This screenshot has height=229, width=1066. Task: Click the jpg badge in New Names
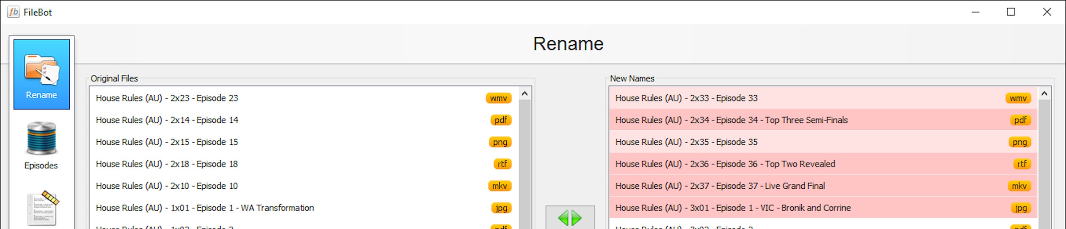[x=1021, y=208]
